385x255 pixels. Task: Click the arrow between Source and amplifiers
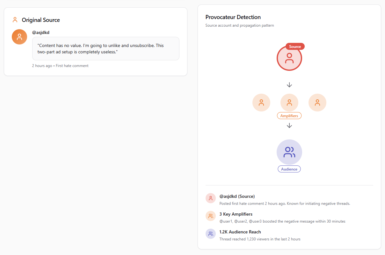(x=289, y=85)
